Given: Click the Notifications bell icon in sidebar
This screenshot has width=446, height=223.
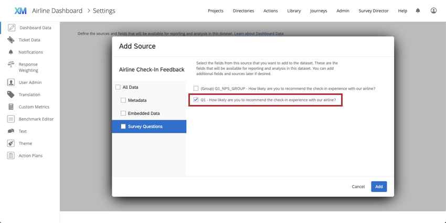Looking at the screenshot, I should pos(11,52).
